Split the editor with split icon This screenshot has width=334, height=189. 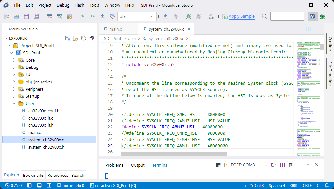[308, 29]
